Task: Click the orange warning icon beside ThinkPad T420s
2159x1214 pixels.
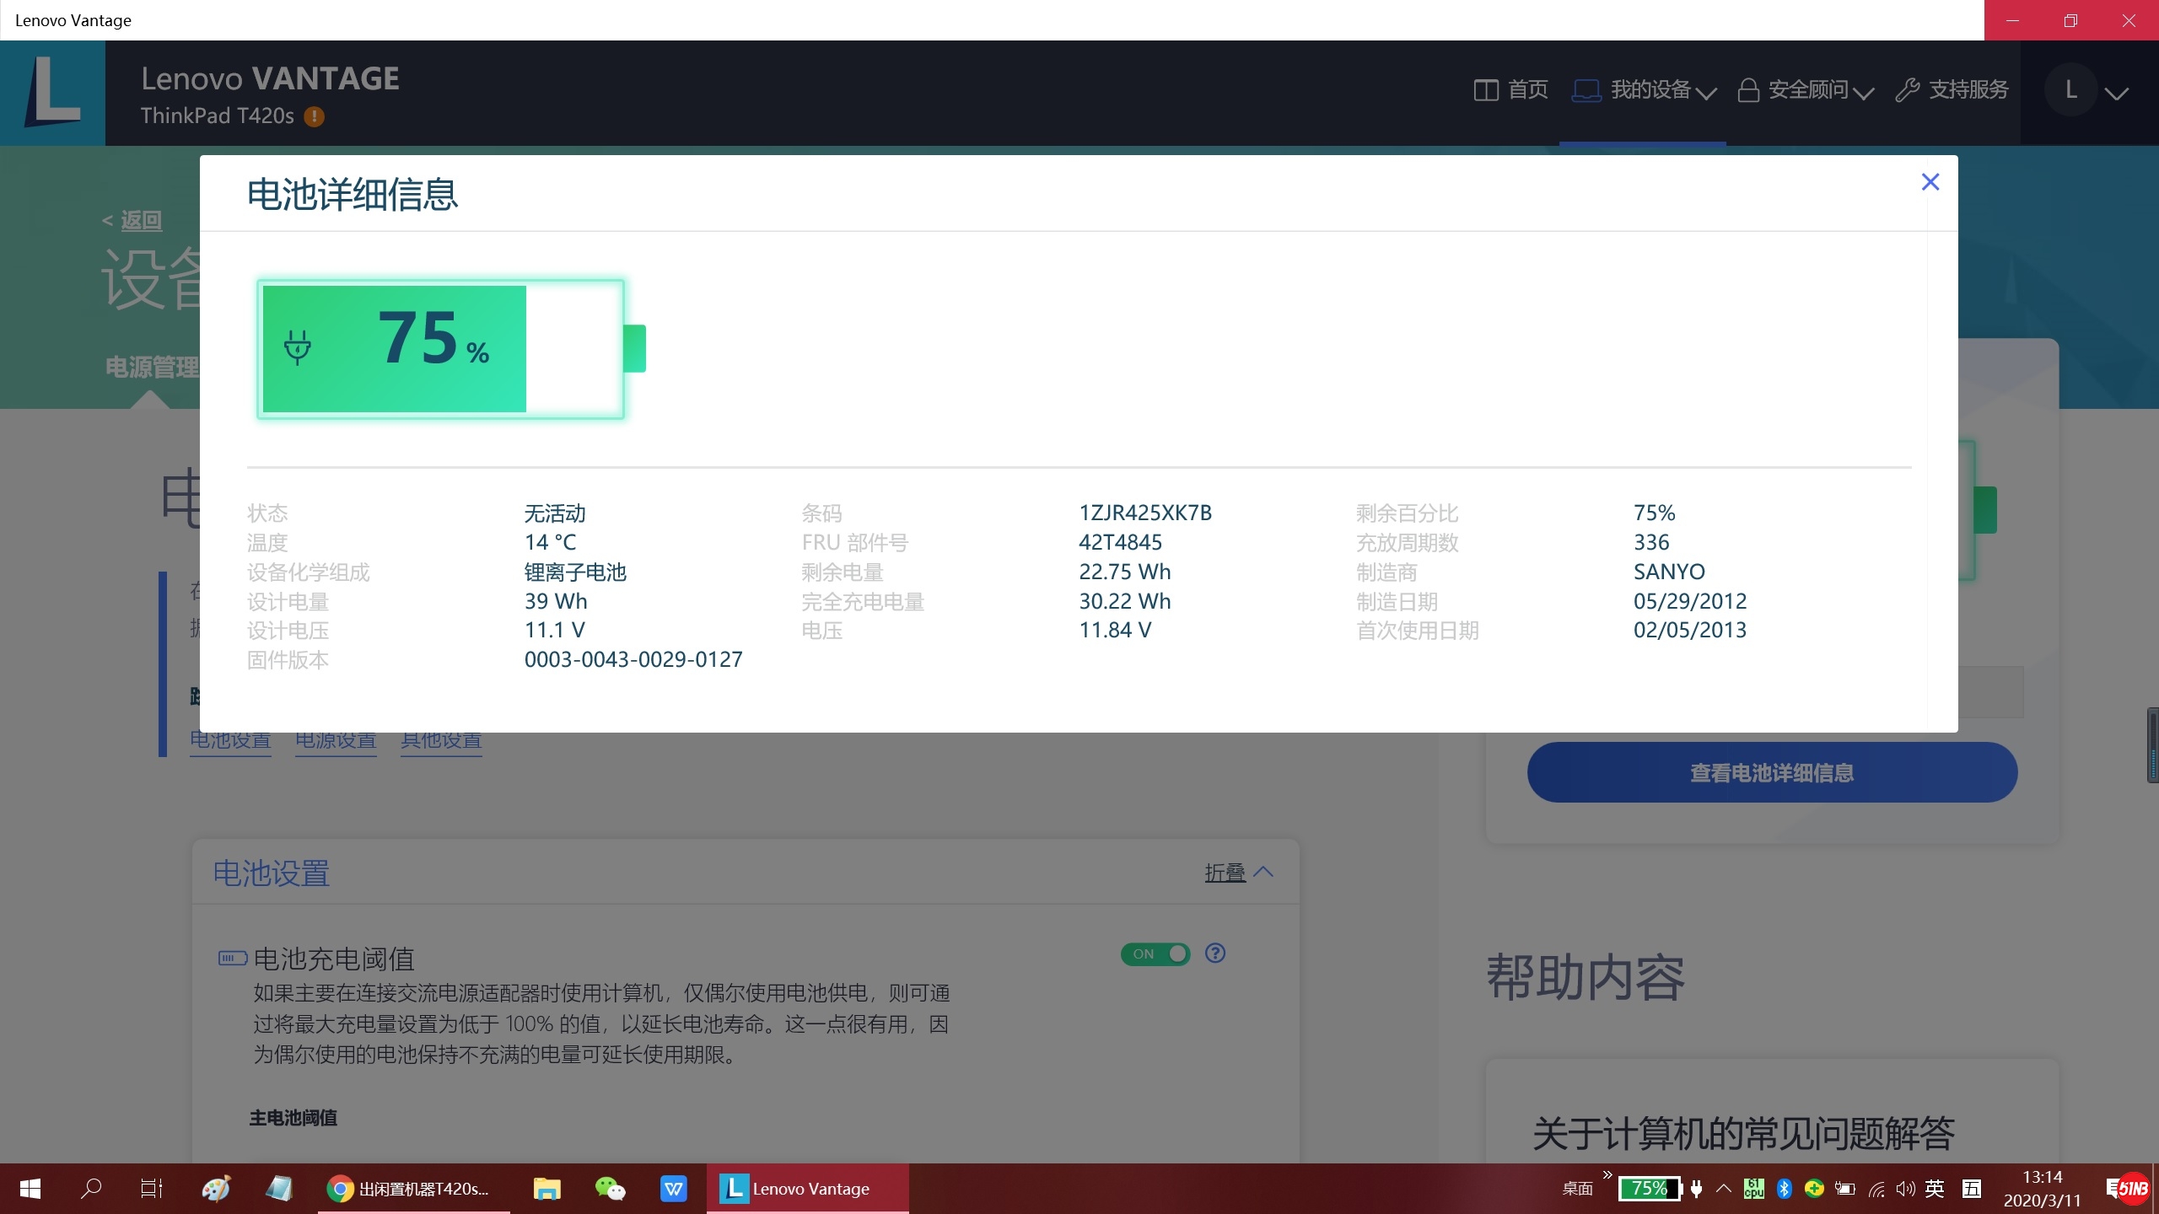Action: click(314, 116)
